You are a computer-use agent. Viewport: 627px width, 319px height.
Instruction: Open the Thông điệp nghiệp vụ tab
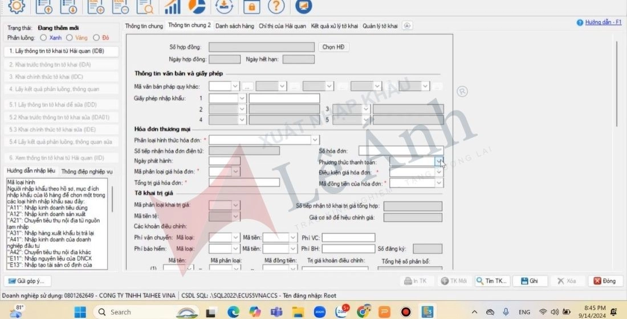point(87,171)
